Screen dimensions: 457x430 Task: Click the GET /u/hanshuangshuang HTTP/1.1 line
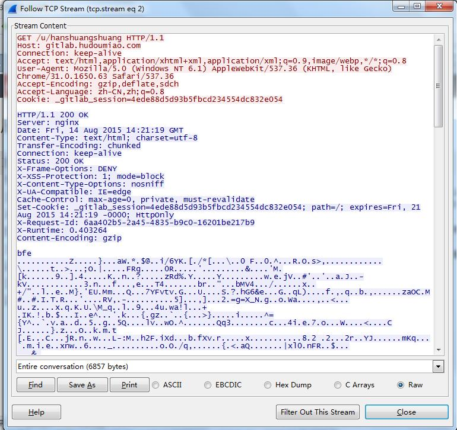[90, 38]
